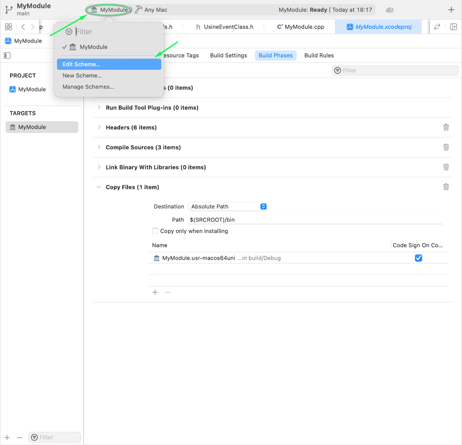The height and width of the screenshot is (445, 462).
Task: Open Manage Schemes... menu entry
Action: click(109, 87)
